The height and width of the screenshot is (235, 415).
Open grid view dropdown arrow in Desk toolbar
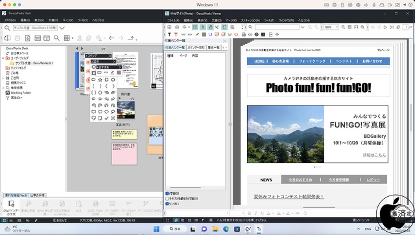coord(72,38)
